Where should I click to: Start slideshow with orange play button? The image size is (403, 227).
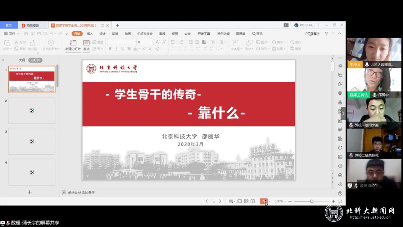[x=264, y=201]
